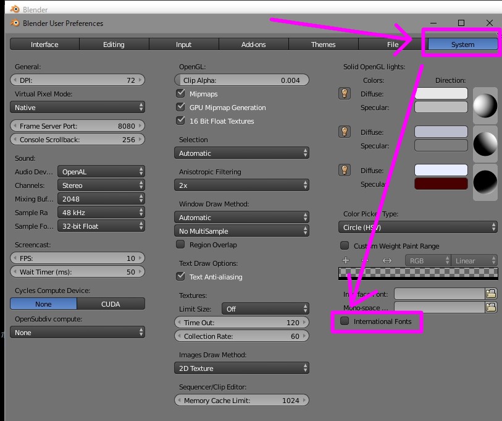Viewport: 502px width, 421px height.
Task: Open Images Draw Method 2D Texture dropdown
Action: pos(241,368)
